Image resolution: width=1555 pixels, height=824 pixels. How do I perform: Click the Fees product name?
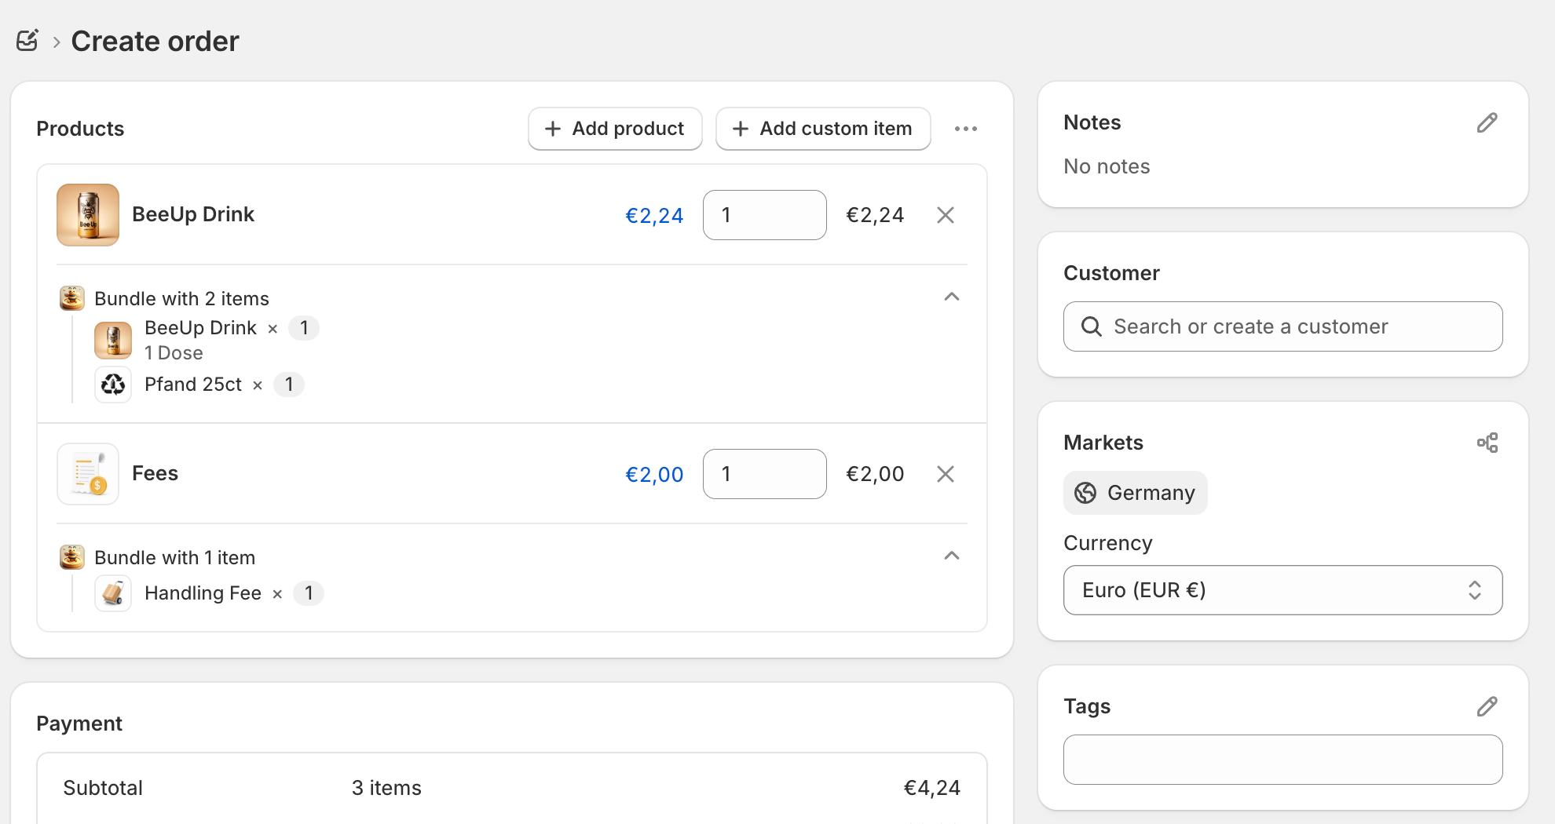pyautogui.click(x=155, y=473)
